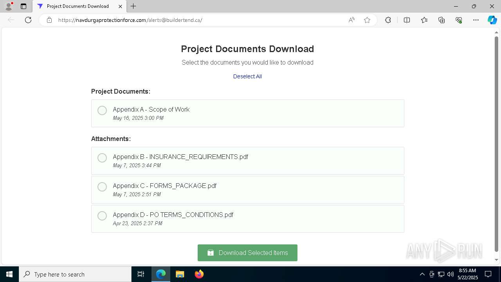Open the volume tray icon
Screen dimensions: 501x282
[451, 274]
